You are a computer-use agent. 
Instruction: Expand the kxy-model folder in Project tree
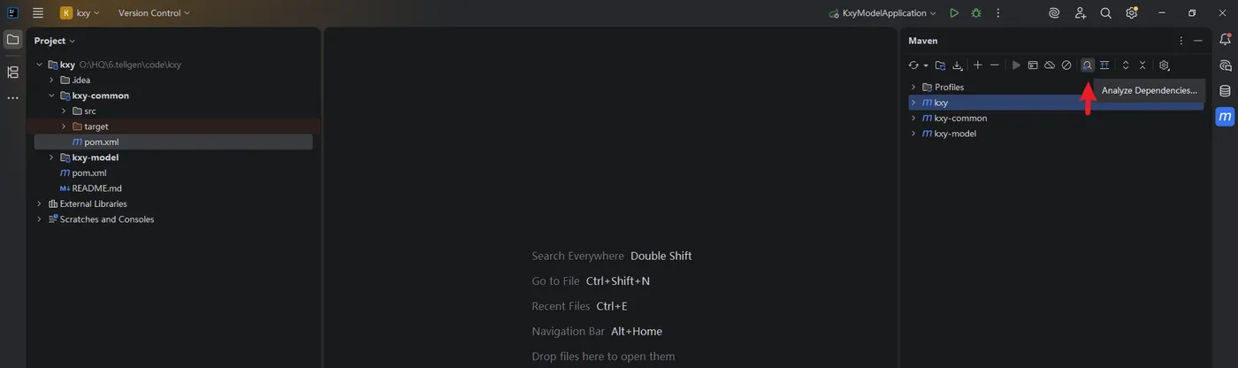point(52,157)
